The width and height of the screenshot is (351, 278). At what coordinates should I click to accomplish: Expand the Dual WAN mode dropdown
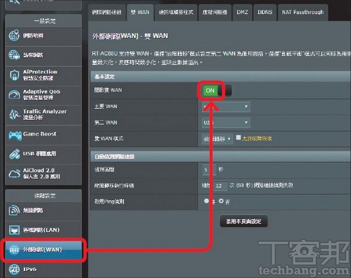pos(217,138)
